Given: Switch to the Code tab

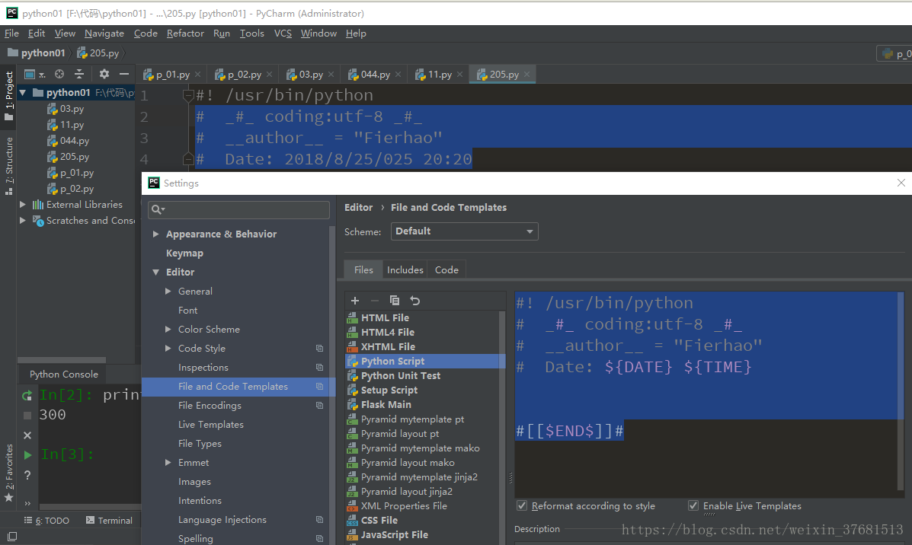Looking at the screenshot, I should (446, 269).
